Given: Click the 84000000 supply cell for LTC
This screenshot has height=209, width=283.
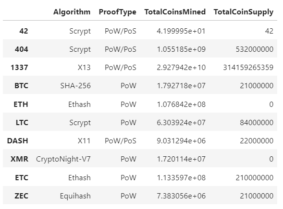Looking at the screenshot, I should (257, 123).
